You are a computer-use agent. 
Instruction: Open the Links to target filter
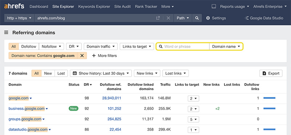point(137,46)
